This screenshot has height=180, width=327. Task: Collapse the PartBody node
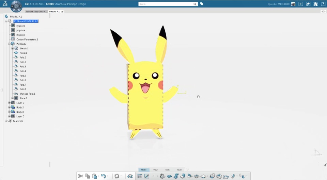(x=9, y=44)
